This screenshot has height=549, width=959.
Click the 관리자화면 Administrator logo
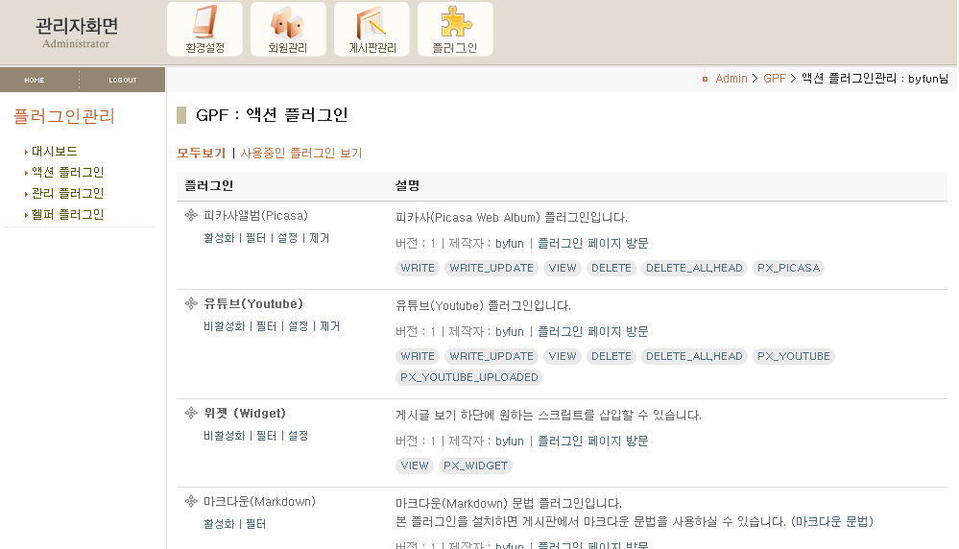[x=77, y=33]
